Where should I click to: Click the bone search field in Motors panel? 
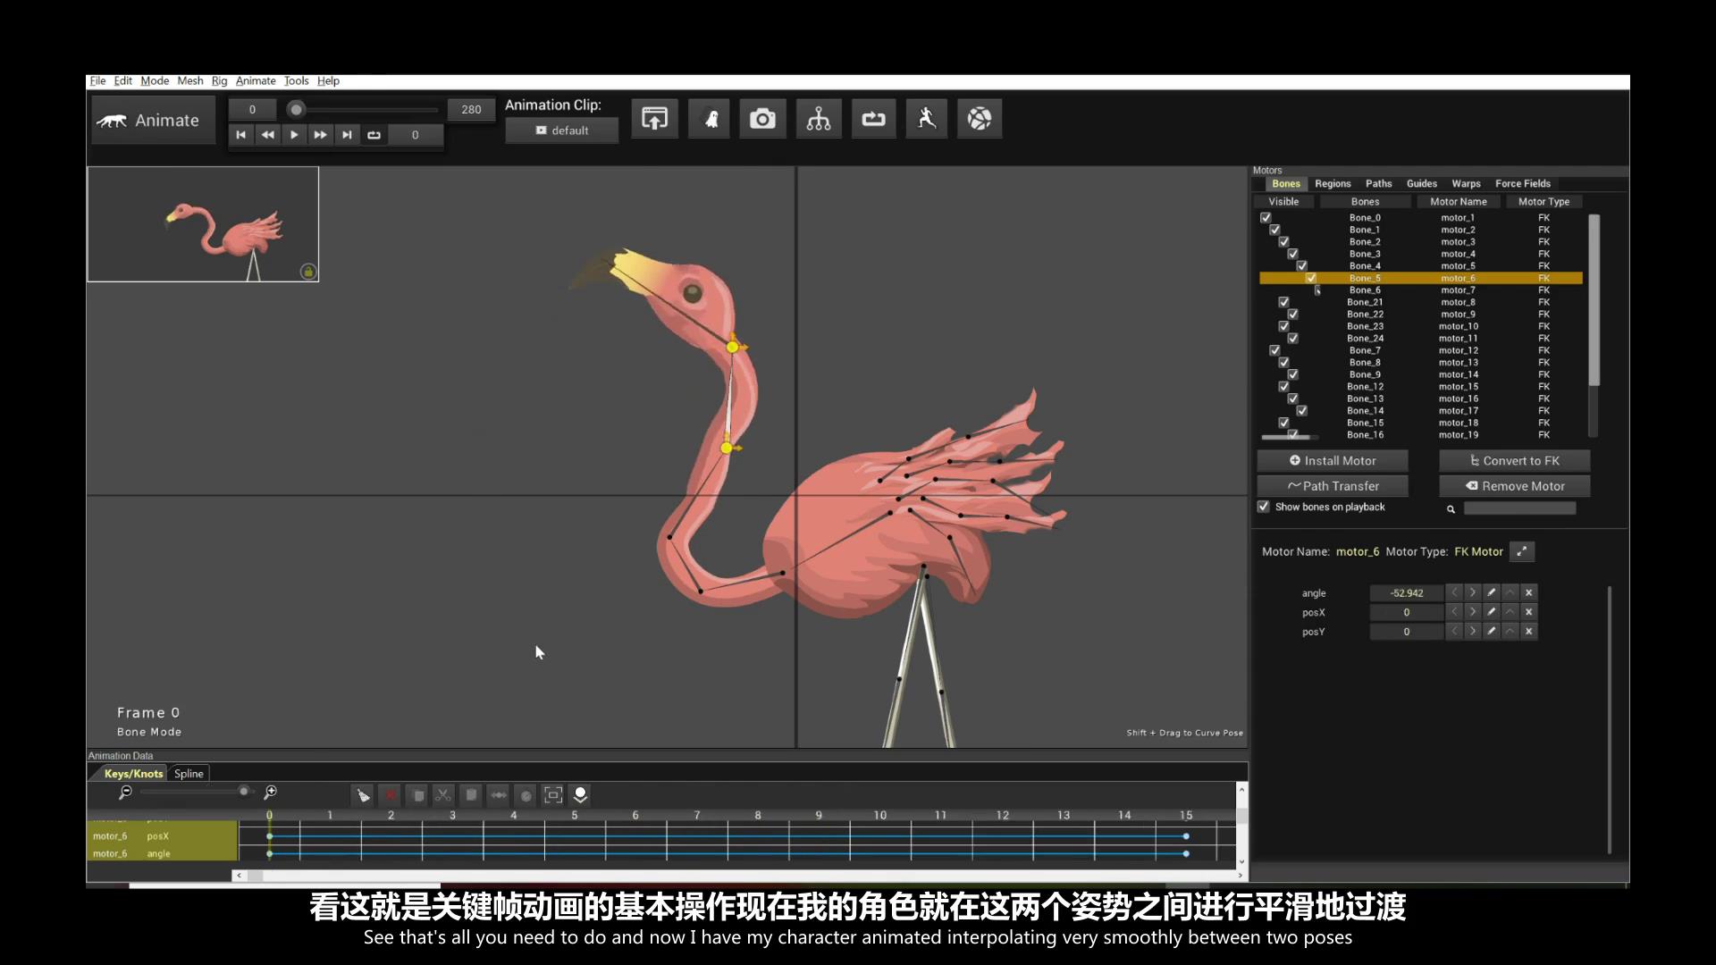click(1519, 508)
